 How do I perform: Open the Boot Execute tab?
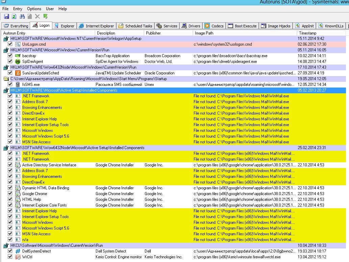click(242, 26)
